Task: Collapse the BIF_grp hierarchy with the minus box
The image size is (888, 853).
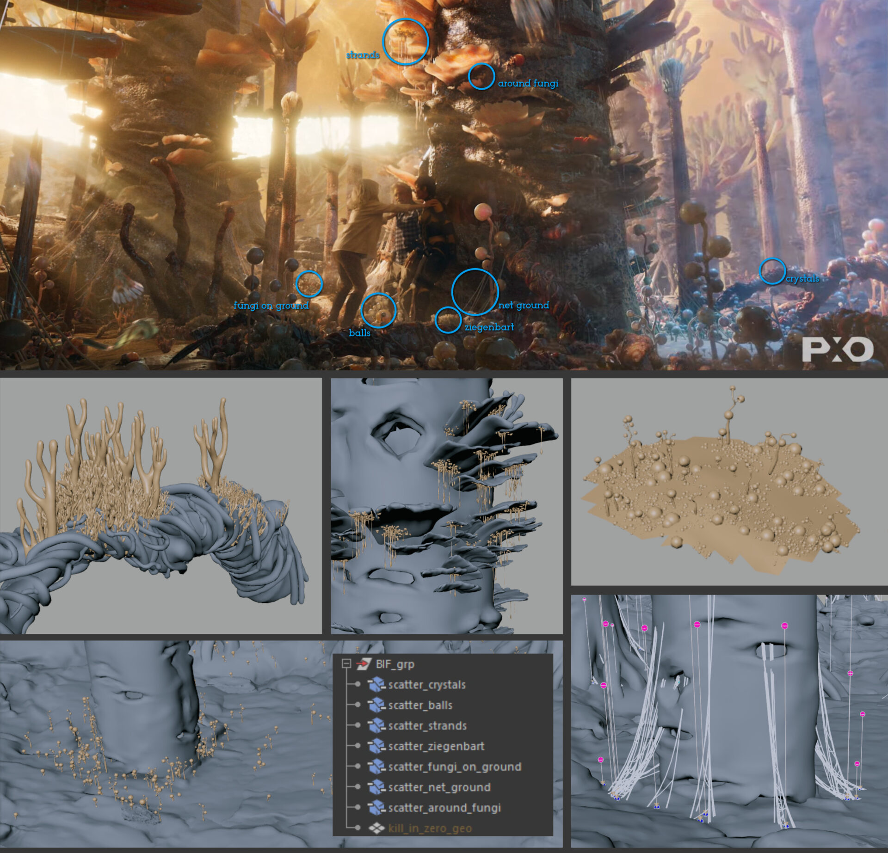Action: [x=347, y=663]
